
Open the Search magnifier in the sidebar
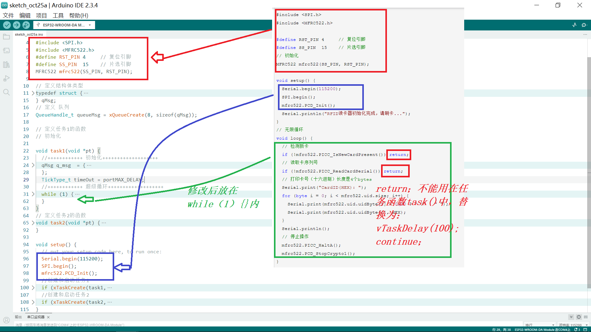[x=6, y=92]
